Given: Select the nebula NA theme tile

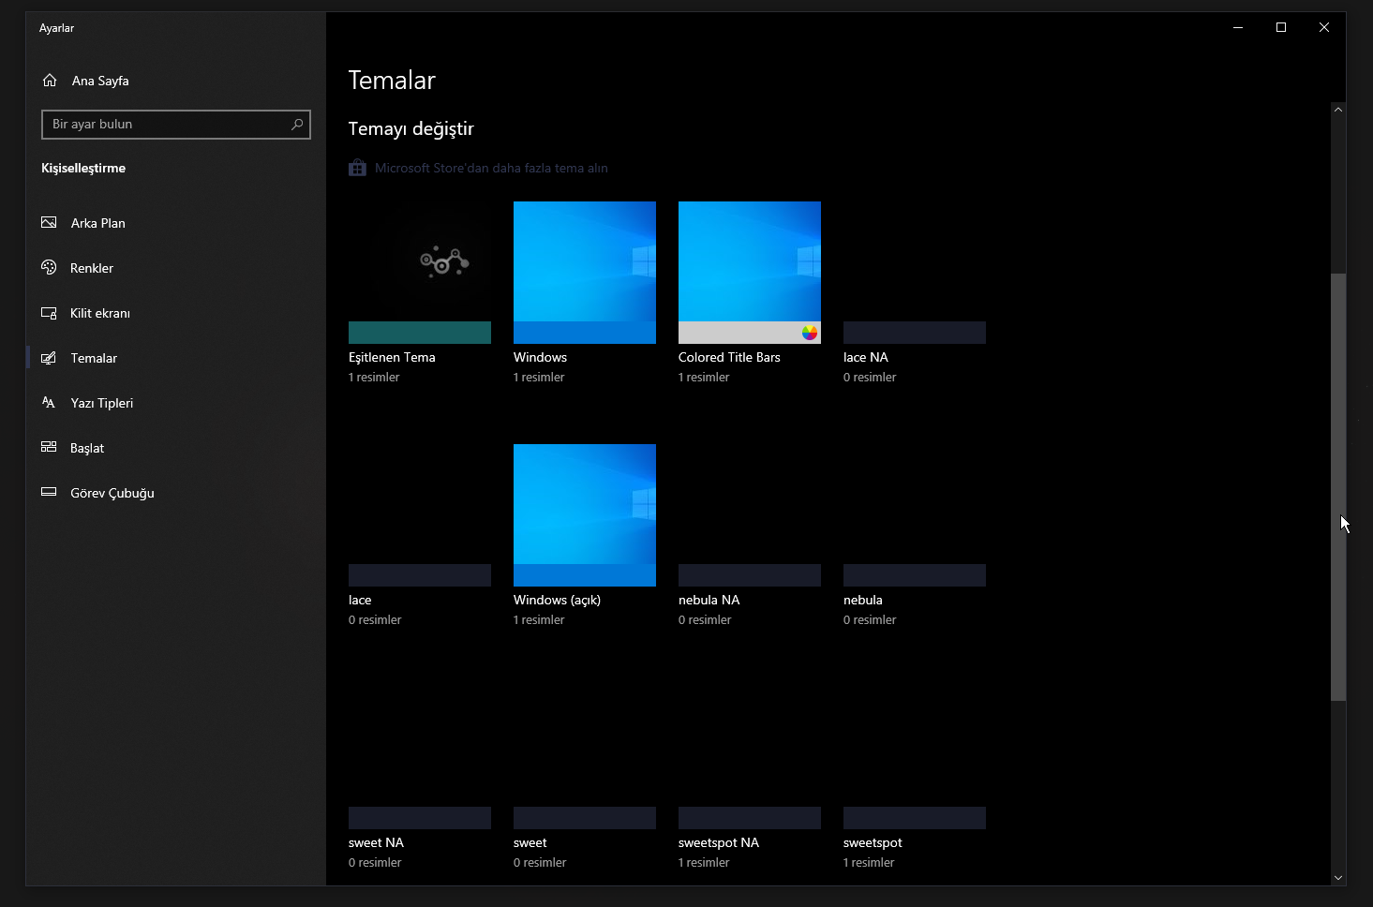Looking at the screenshot, I should tap(750, 515).
